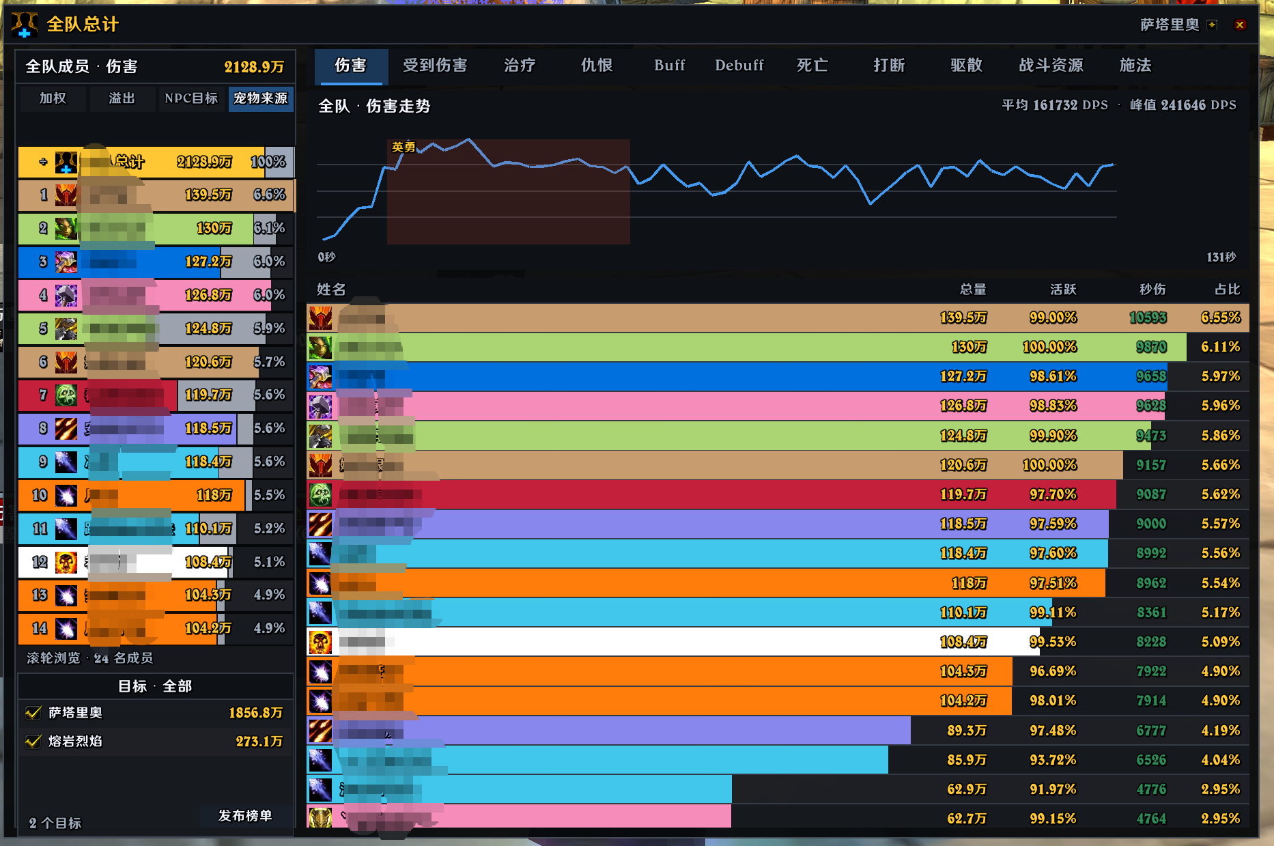Click the 溢出 filter button
Viewport: 1274px width, 846px height.
click(122, 98)
